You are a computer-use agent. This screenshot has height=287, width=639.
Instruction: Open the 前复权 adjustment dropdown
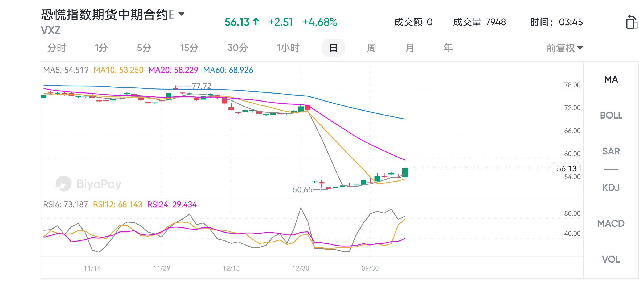(564, 48)
